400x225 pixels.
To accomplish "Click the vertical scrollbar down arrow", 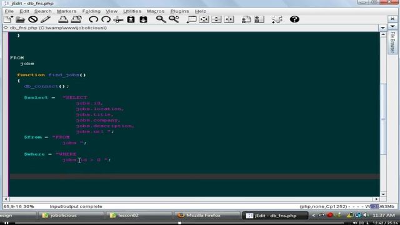I will [x=383, y=194].
